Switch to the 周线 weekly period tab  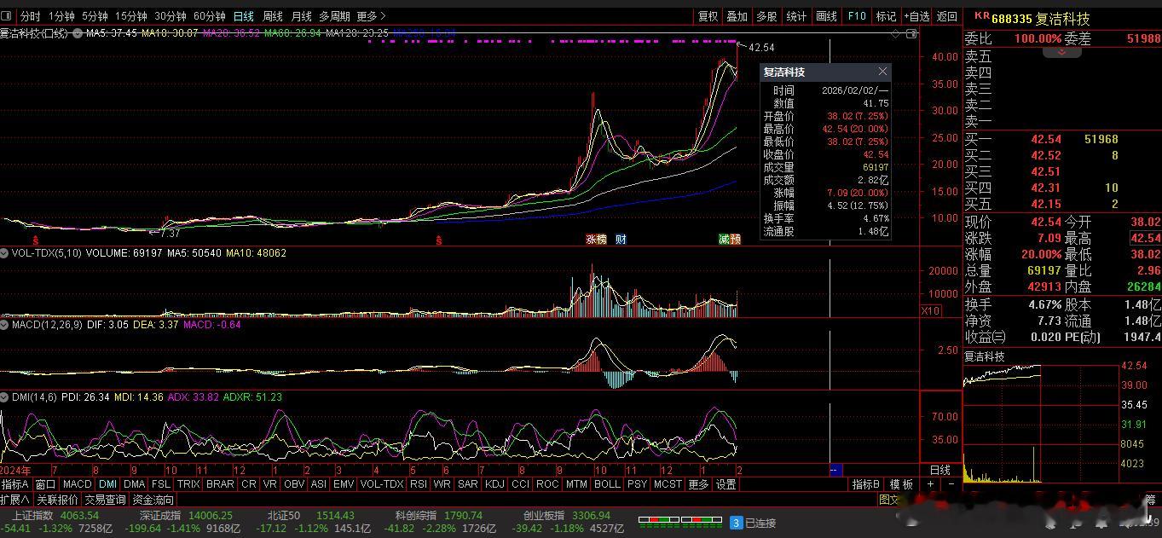[x=273, y=16]
